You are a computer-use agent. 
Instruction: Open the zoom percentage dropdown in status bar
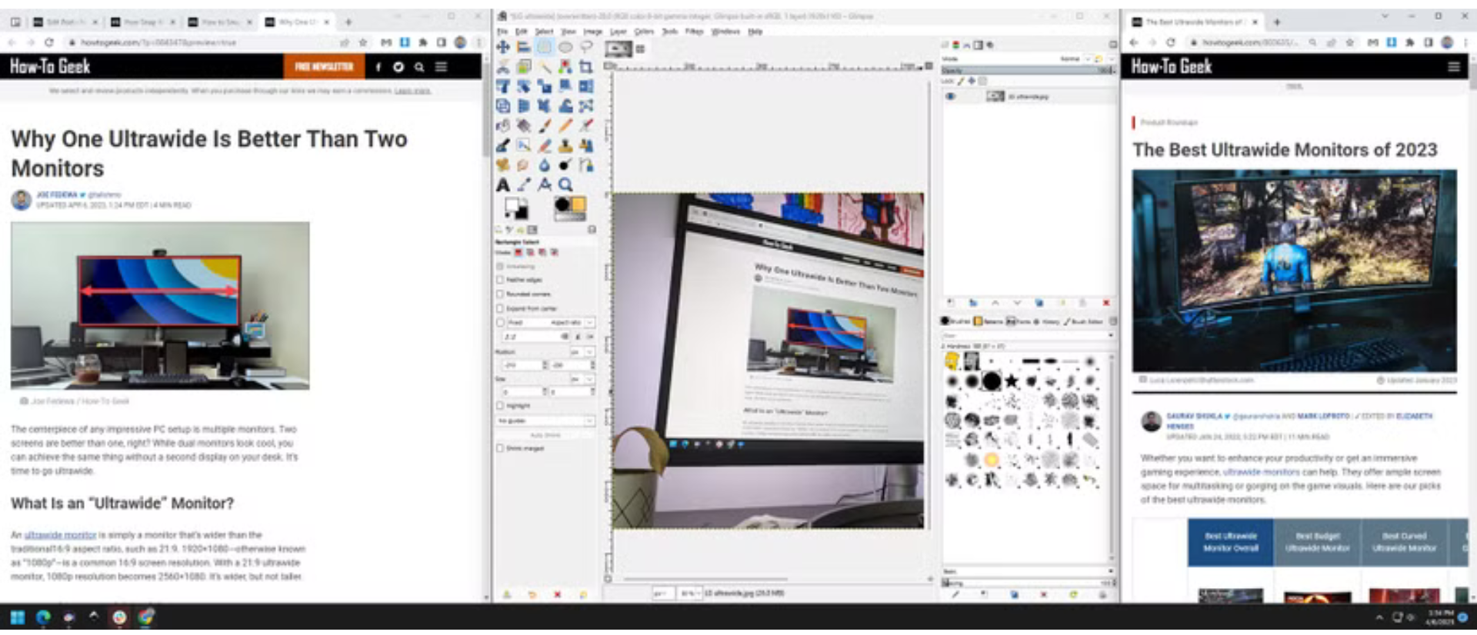[689, 593]
